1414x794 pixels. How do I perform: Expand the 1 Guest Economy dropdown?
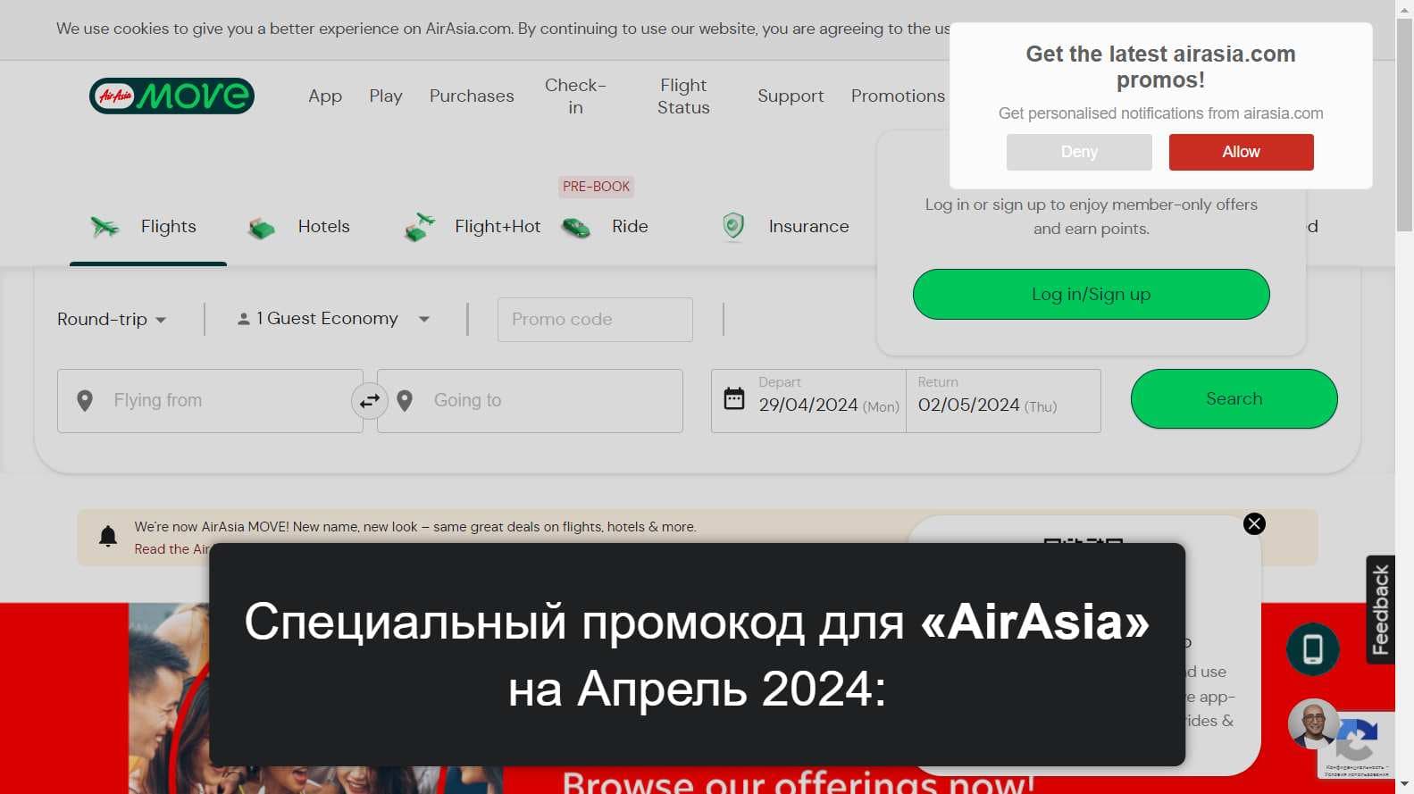pyautogui.click(x=333, y=319)
